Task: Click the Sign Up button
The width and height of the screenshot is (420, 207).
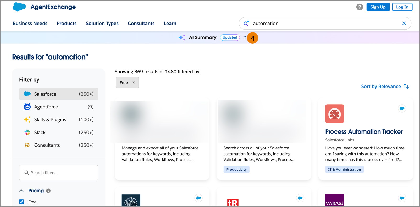Action: 378,7
